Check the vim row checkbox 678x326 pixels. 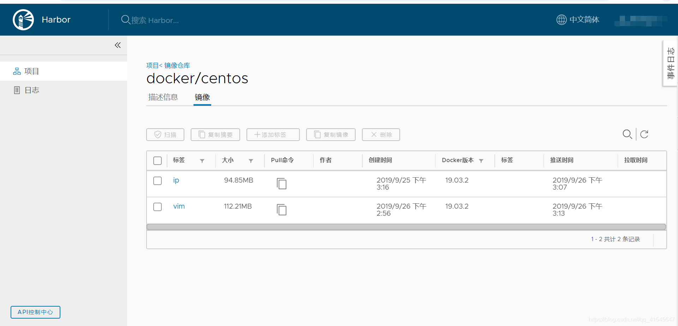[x=157, y=207]
